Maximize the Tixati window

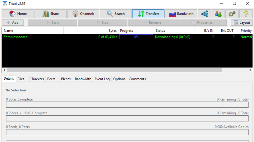[x=234, y=4]
